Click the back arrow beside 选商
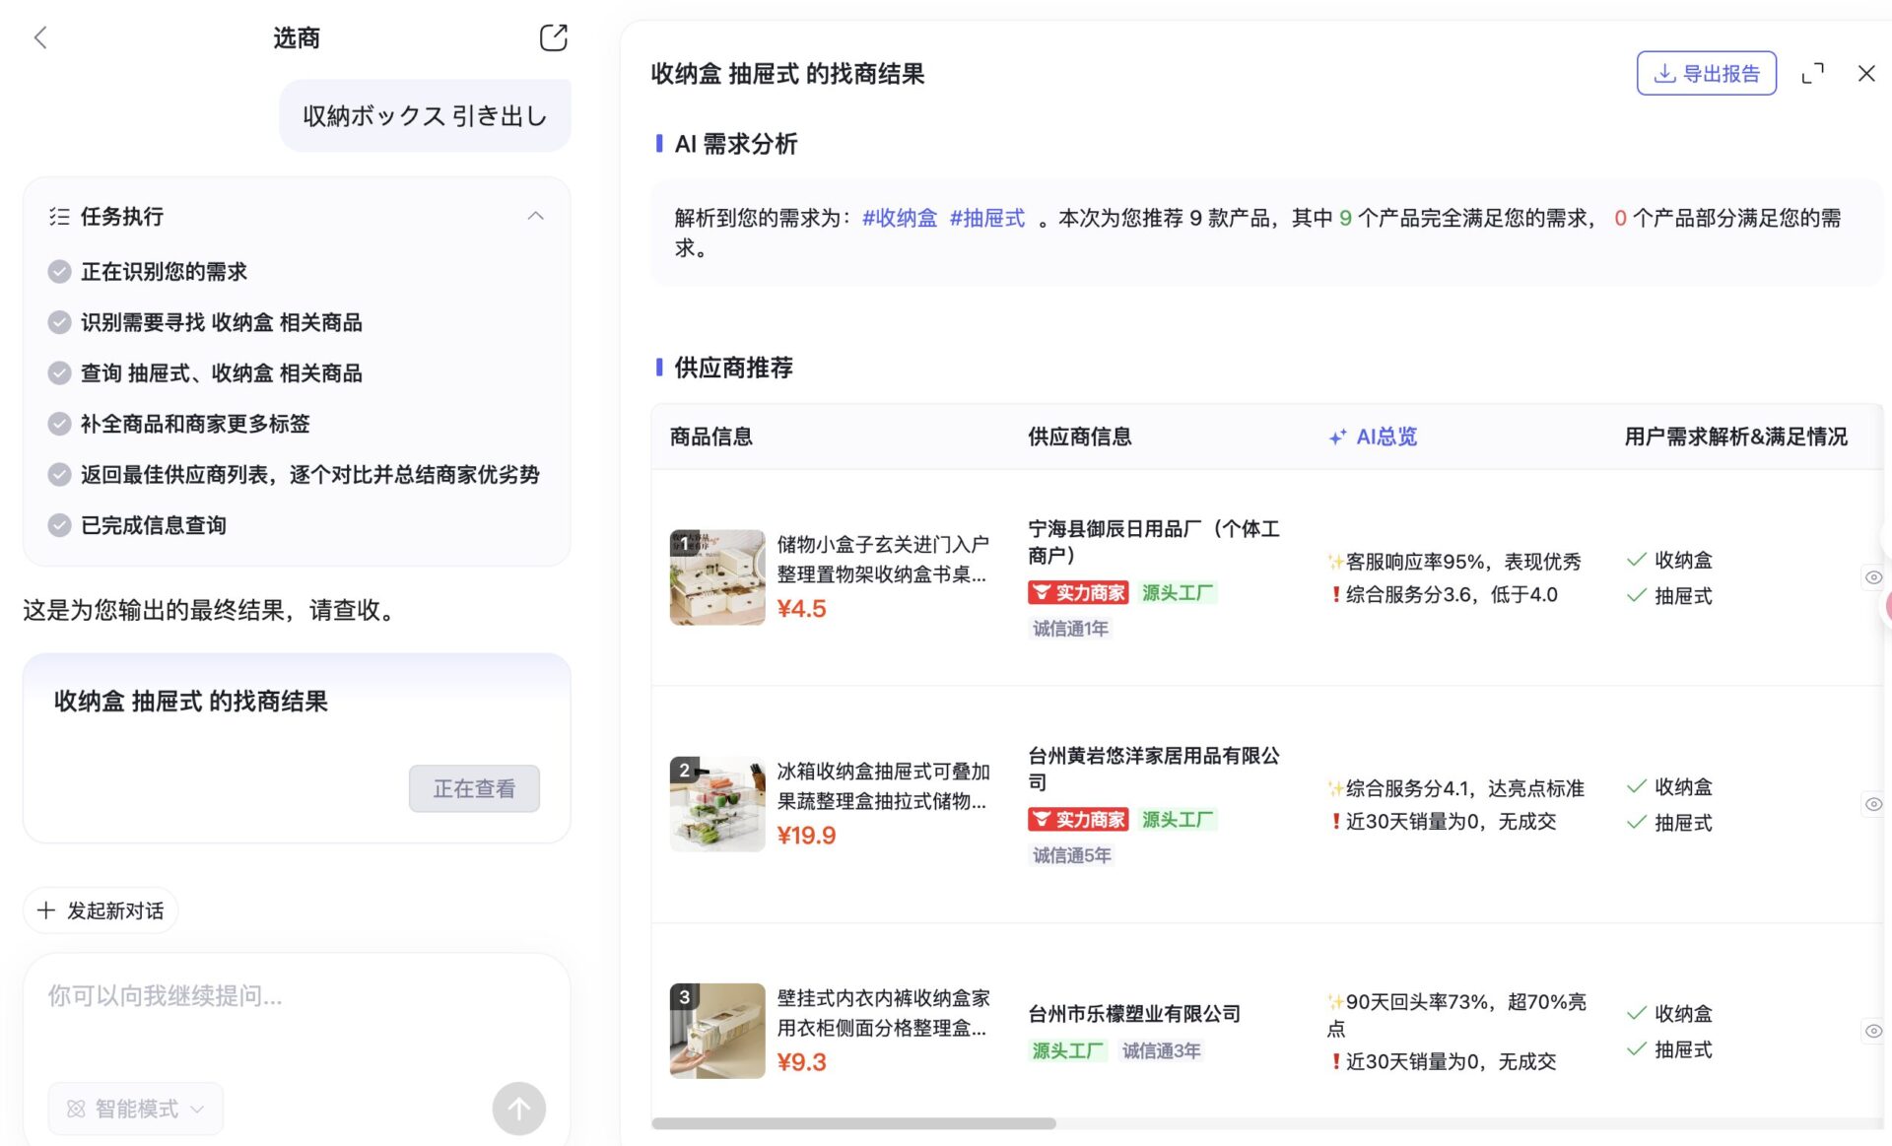 click(40, 36)
